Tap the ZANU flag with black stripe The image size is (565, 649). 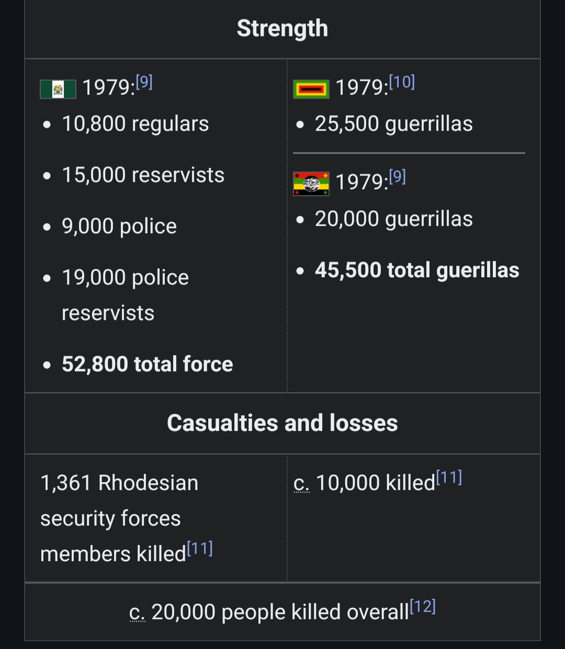(311, 89)
